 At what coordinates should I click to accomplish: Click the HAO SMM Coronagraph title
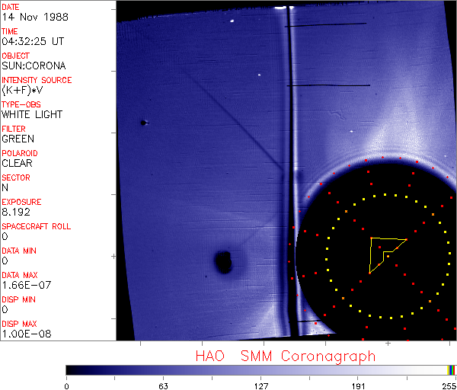tap(286, 356)
